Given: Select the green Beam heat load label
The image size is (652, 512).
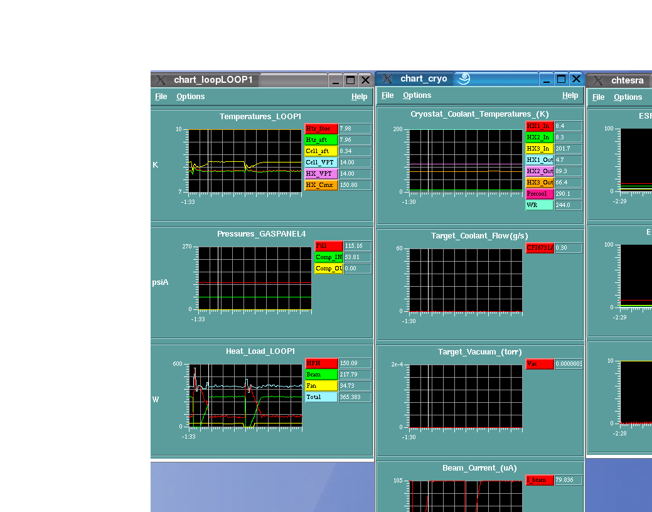Looking at the screenshot, I should 321,375.
